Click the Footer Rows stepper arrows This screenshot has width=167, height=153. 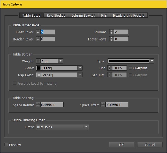coord(112,39)
